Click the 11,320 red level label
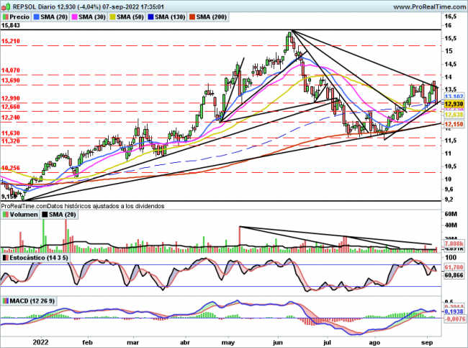This screenshot has height=348, width=468. tap(11, 141)
